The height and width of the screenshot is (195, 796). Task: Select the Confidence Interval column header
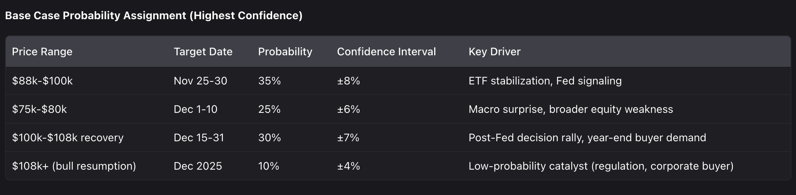coord(386,52)
